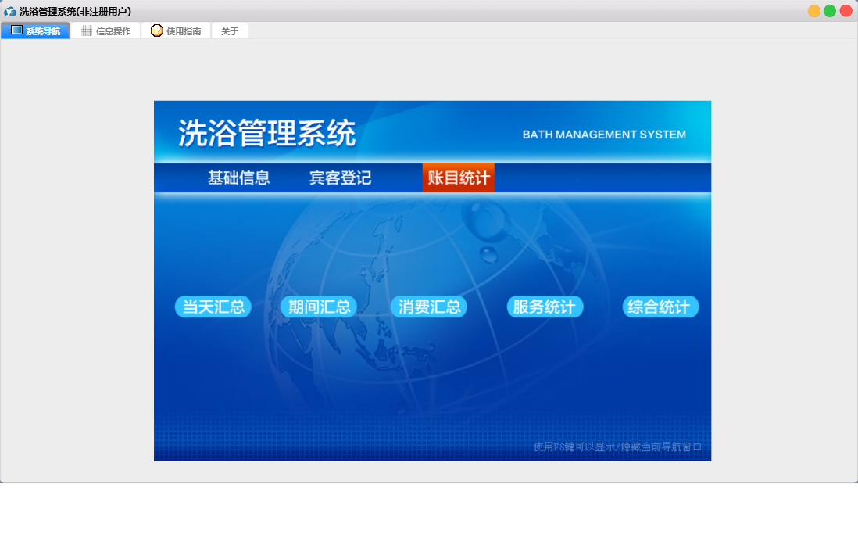Show the 消费汇总 summary

(x=429, y=307)
